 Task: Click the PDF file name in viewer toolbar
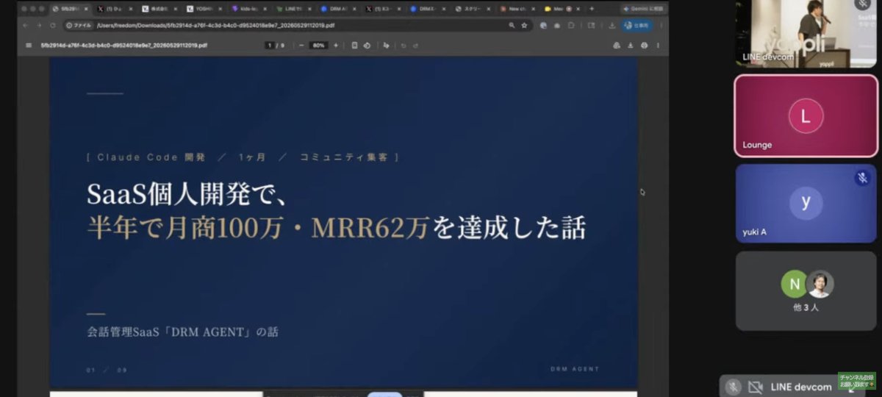(x=123, y=45)
